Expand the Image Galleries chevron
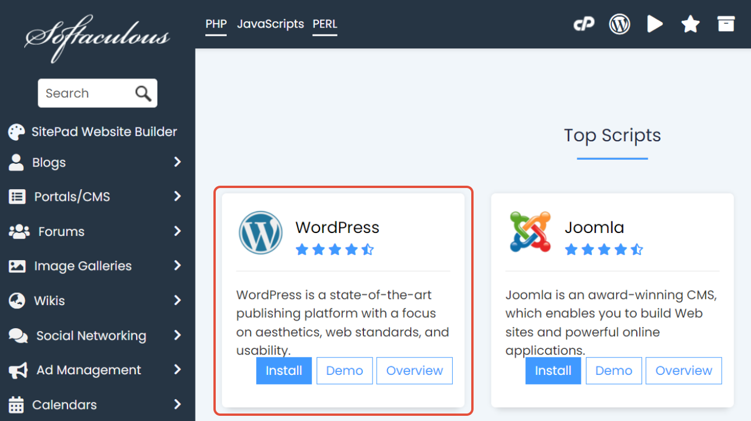 177,265
